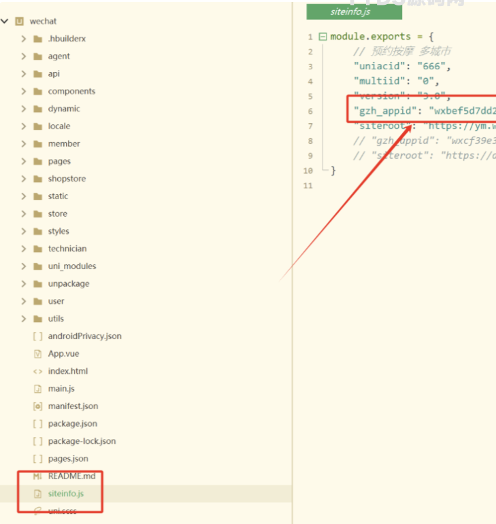Expand the uni_modules folder chevron
Viewport: 496px width, 524px height.
(x=24, y=266)
